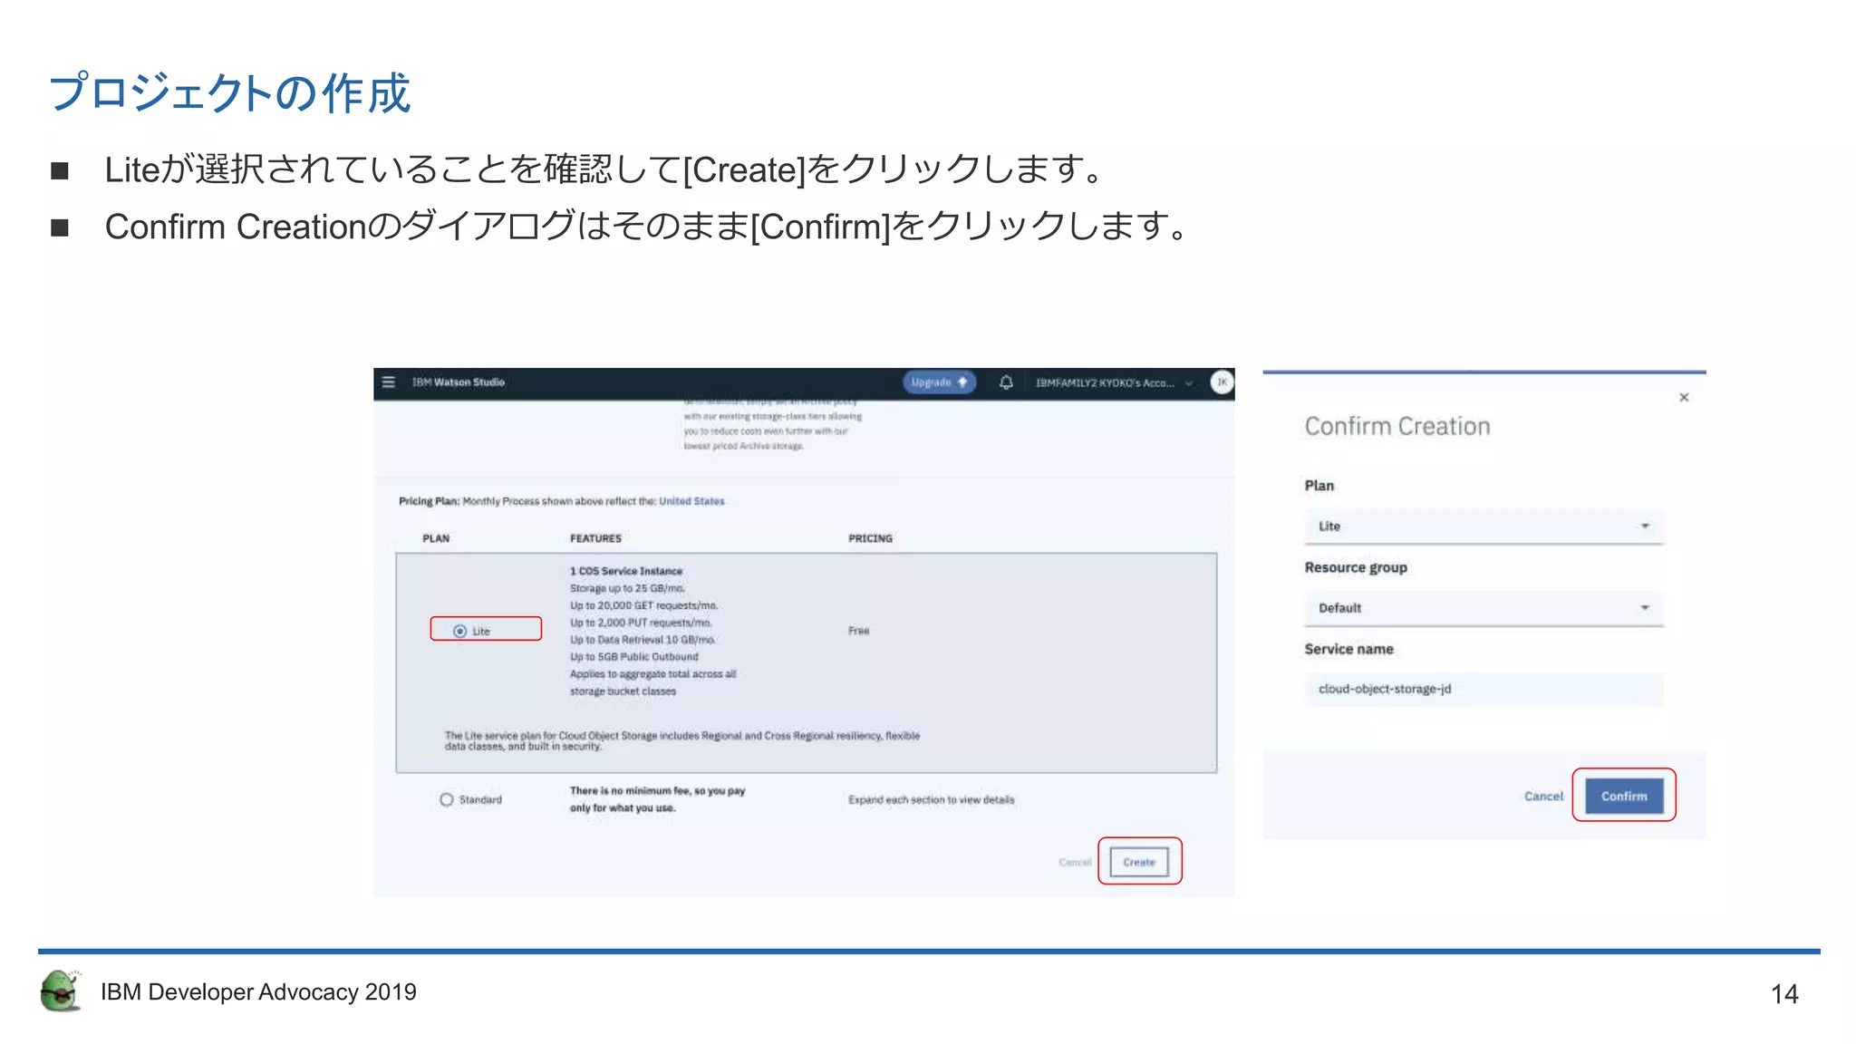Open the Plan dropdown showing Lite

(1484, 527)
